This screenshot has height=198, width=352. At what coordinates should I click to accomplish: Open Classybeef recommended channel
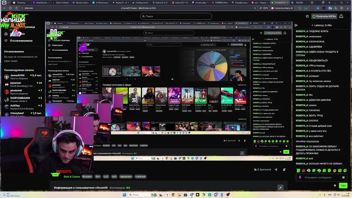(x=23, y=114)
